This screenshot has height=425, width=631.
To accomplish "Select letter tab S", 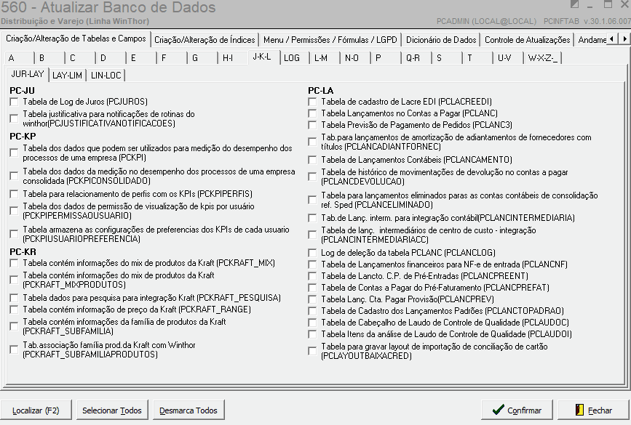I will (448, 58).
